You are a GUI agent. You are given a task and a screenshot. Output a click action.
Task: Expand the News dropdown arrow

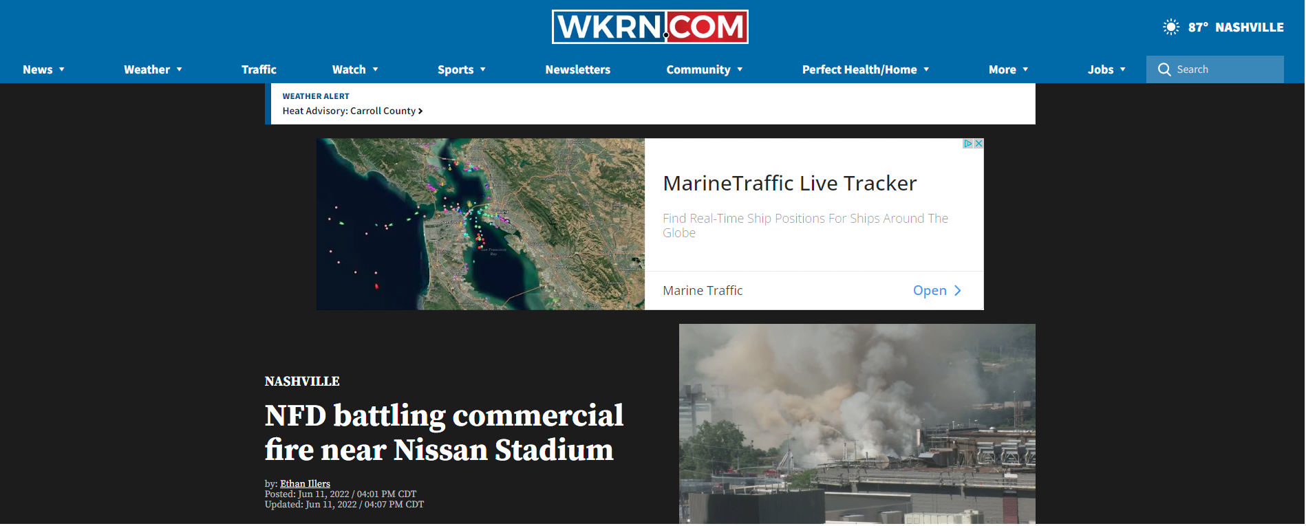click(62, 69)
